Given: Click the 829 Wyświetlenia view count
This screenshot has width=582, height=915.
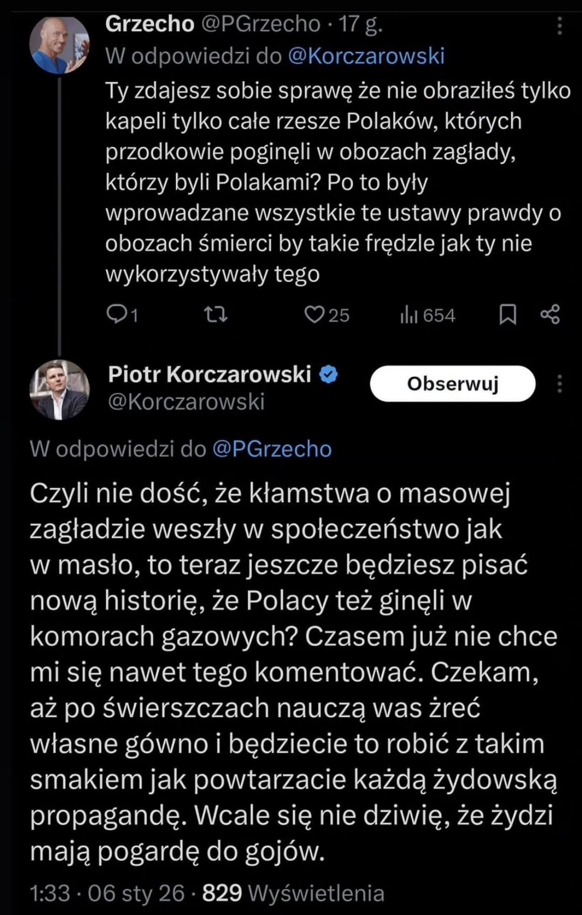Looking at the screenshot, I should [293, 893].
